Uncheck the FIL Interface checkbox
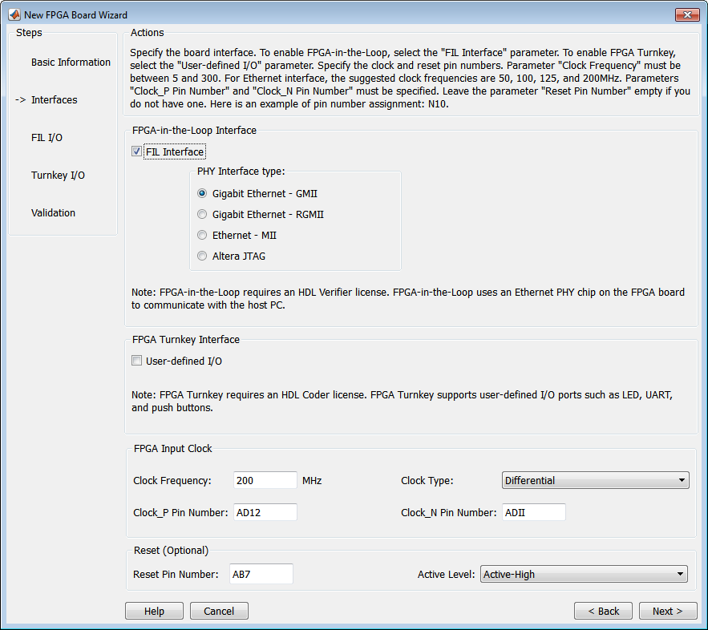Viewport: 708px width, 630px height. 137,151
